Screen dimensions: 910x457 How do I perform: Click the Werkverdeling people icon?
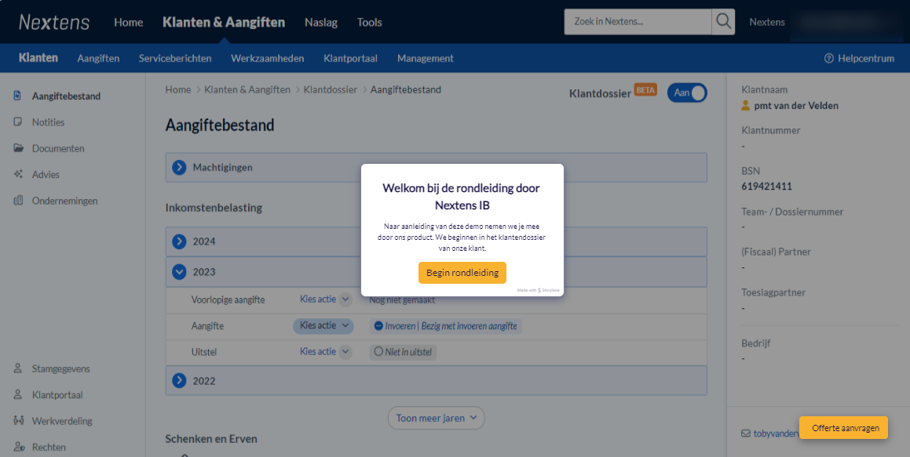[18, 420]
